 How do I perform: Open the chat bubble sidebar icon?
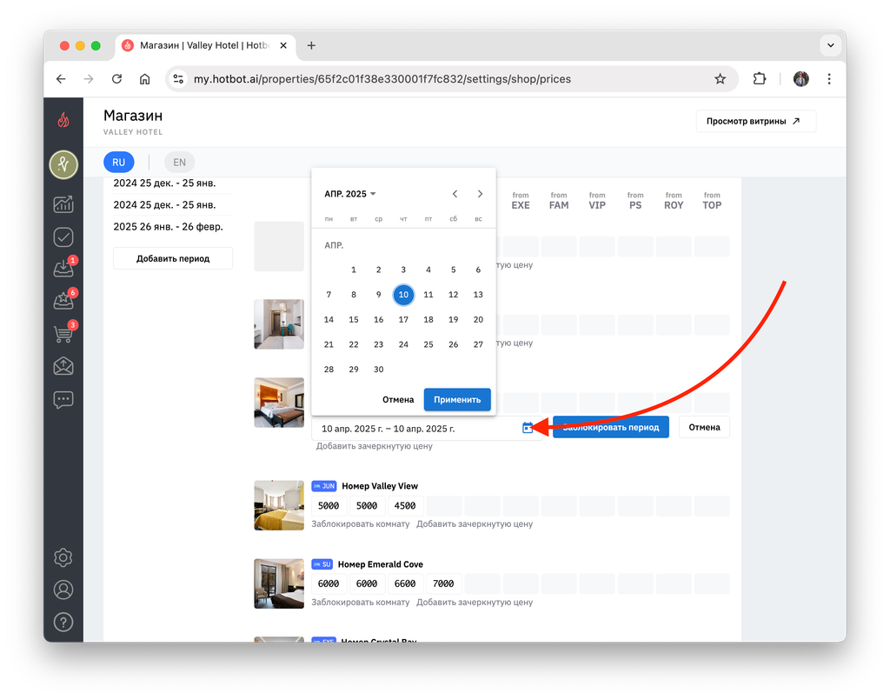coord(63,400)
